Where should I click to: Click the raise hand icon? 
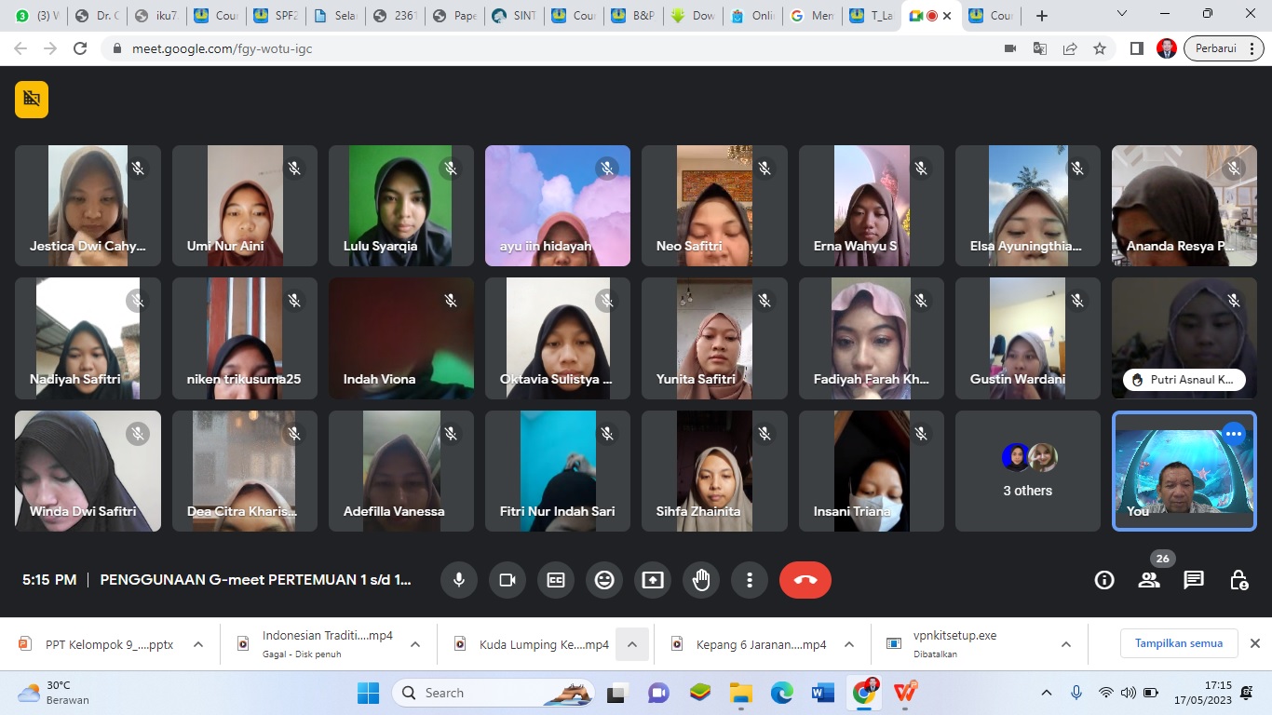(701, 580)
